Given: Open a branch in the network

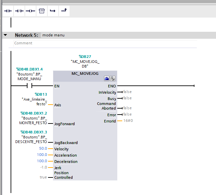Looking at the screenshot, I should 53,11.
